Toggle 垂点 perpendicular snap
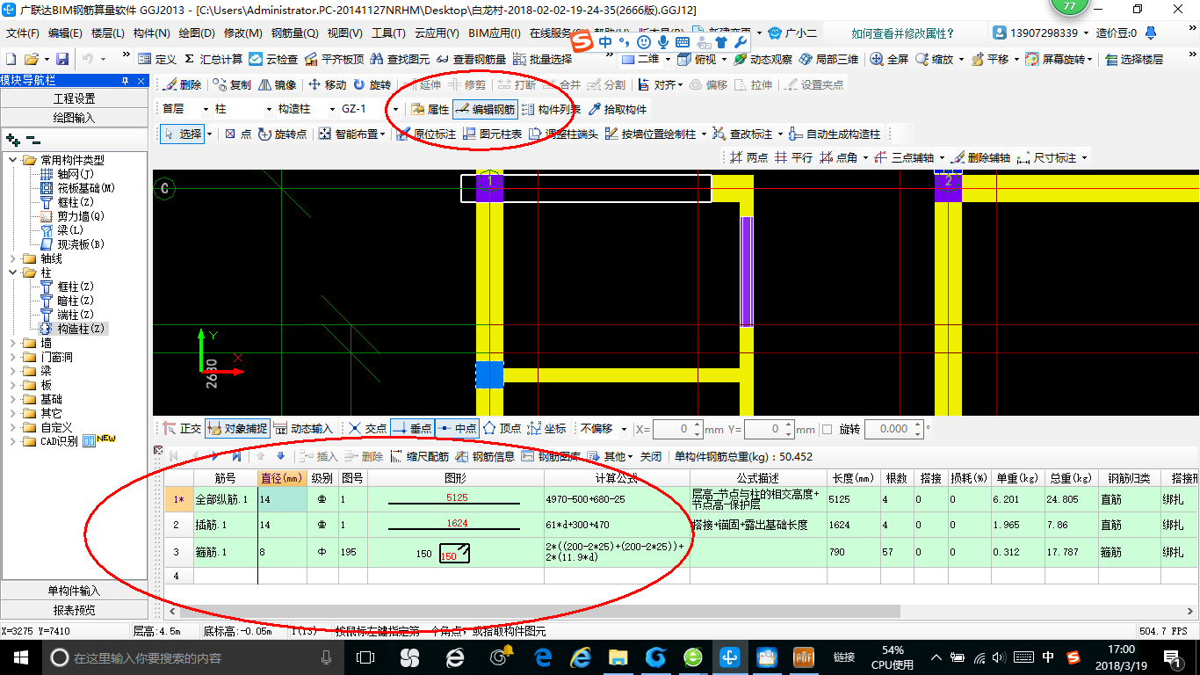 click(x=412, y=428)
